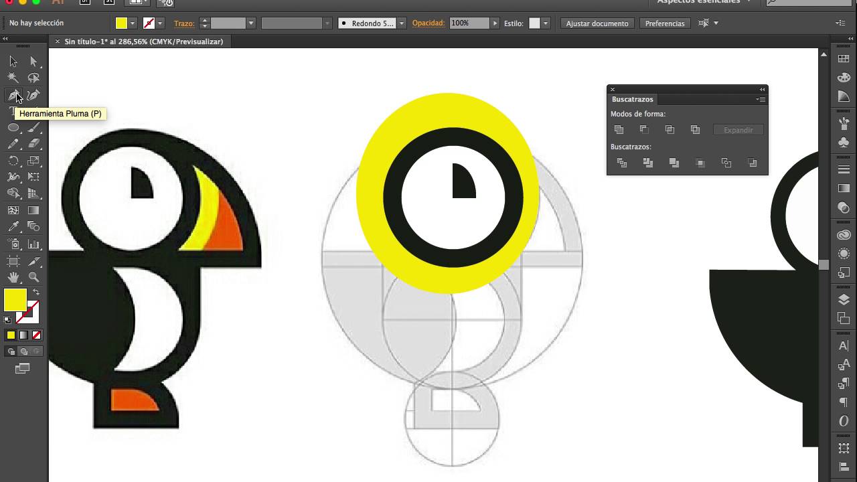Select the Rotate tool
This screenshot has width=857, height=482.
coord(13,161)
